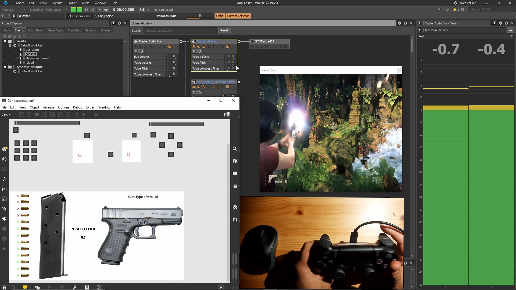This screenshot has width=516, height=290.
Task: Click the wrench icon in Max bottom toolbar
Action: (x=75, y=287)
